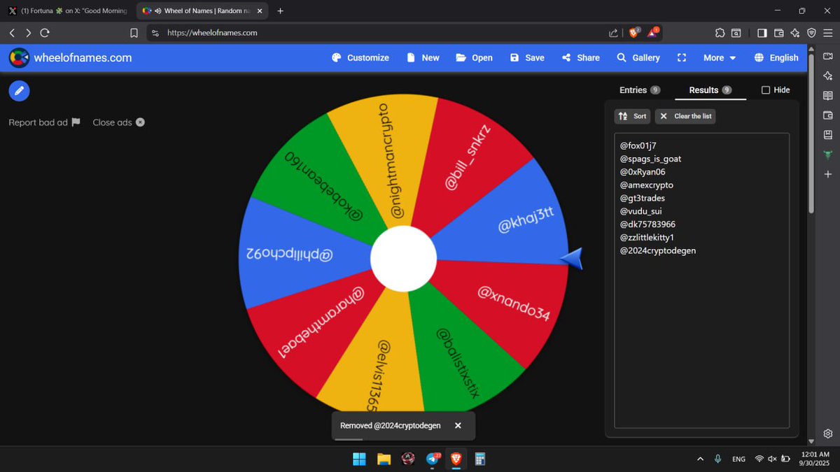Screen dimensions: 840x472
Task: Click @zzlittlekitty1 in results list
Action: (647, 237)
